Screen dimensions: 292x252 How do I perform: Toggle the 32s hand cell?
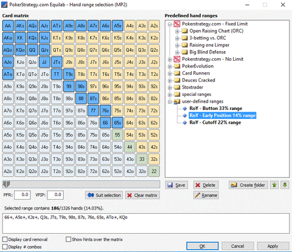(x=154, y=159)
